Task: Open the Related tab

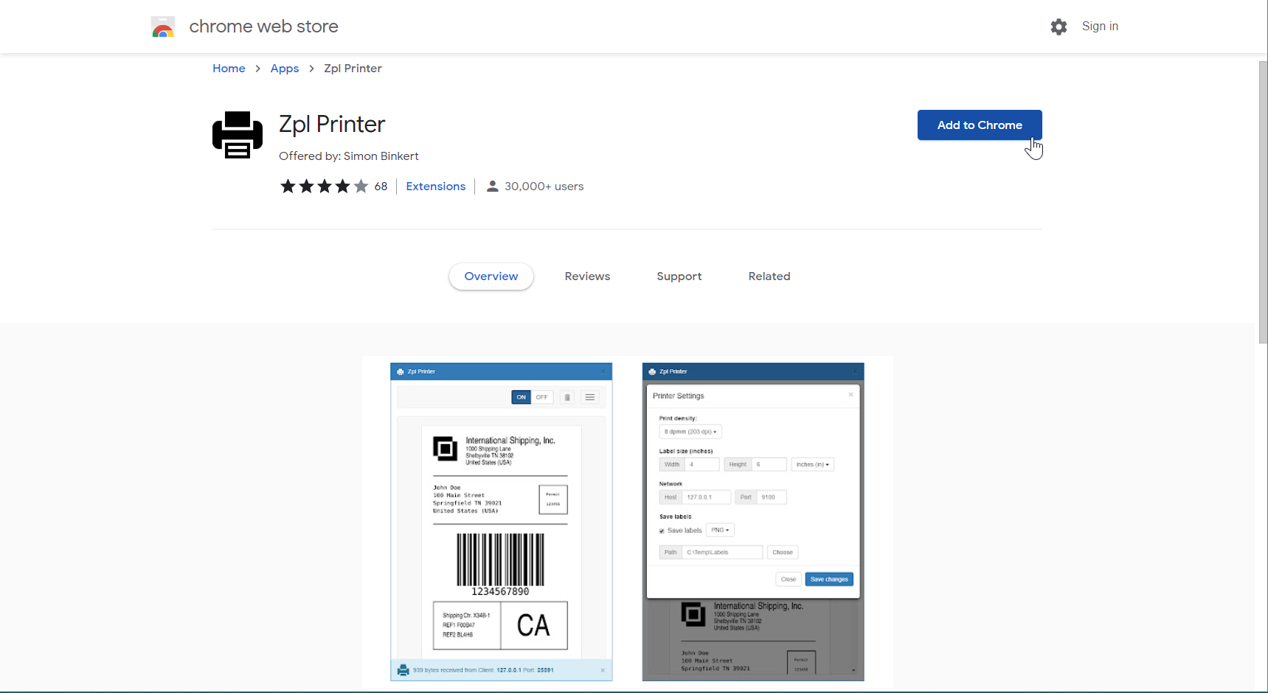Action: 769,276
